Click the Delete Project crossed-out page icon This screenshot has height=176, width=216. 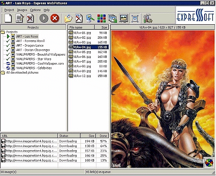coord(30,18)
